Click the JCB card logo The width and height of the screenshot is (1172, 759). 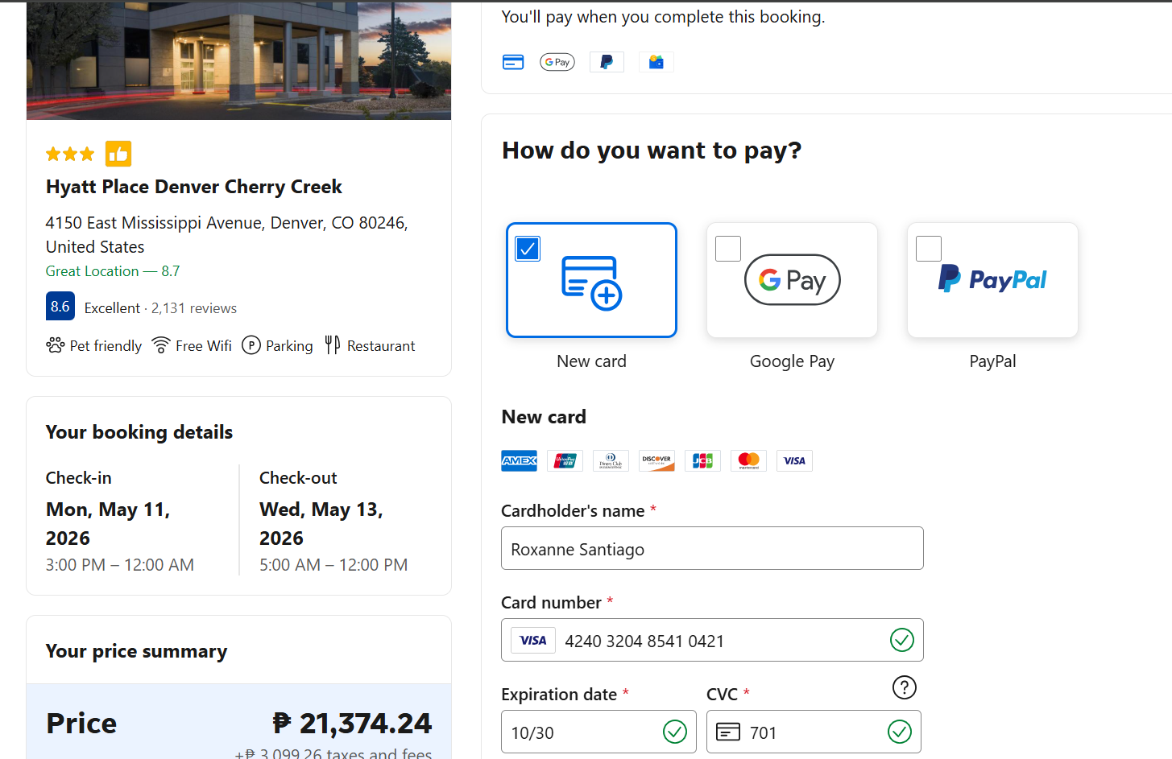click(703, 460)
